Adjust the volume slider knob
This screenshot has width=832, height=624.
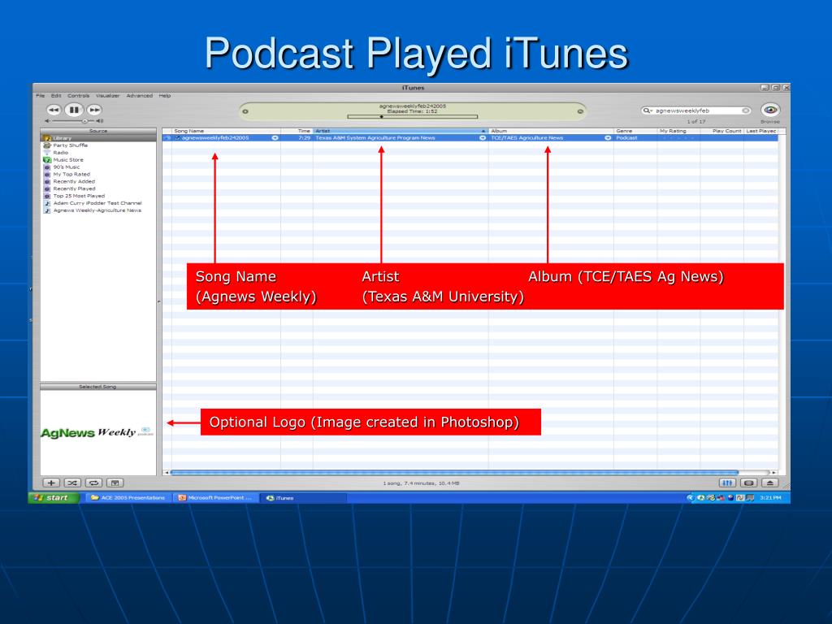tap(84, 122)
